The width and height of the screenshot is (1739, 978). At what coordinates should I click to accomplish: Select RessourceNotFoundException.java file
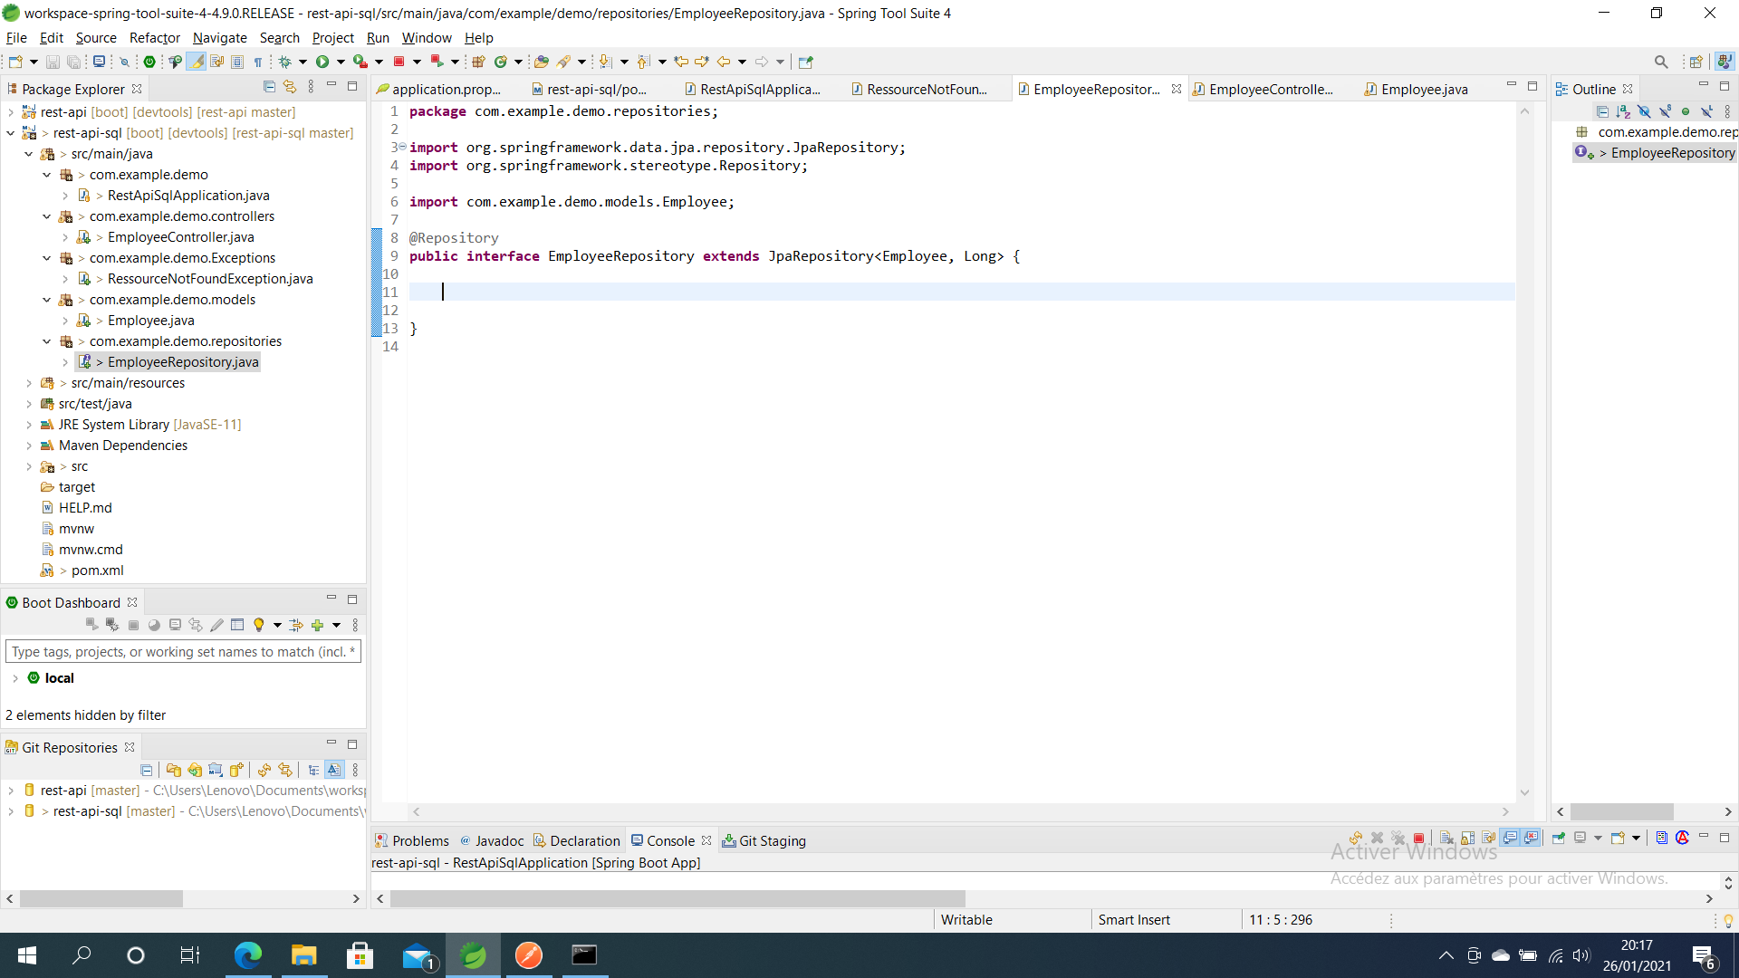click(x=210, y=279)
